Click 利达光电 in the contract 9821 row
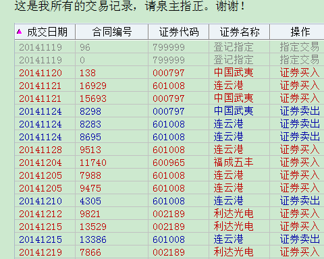 pos(234,213)
